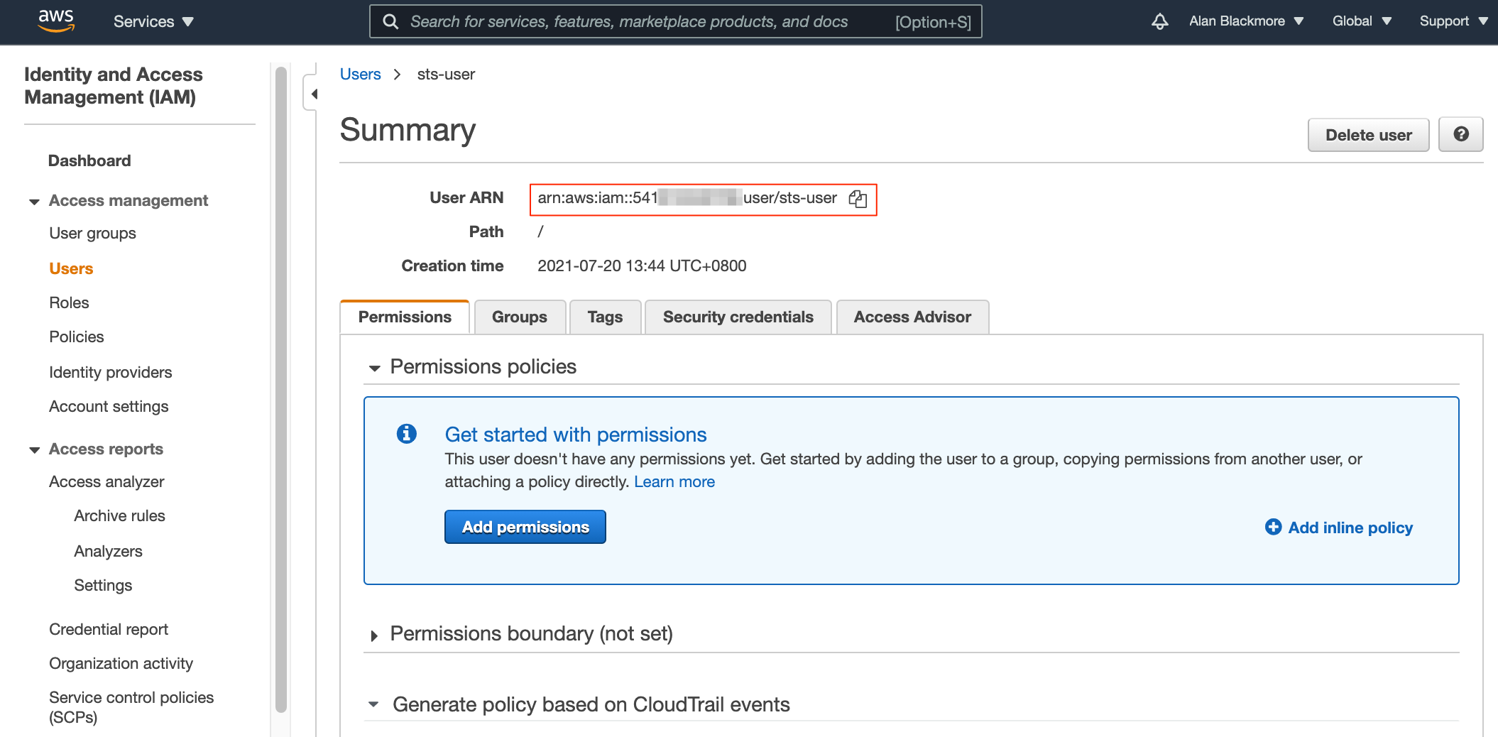
Task: Expand the Permissions boundary section
Action: [375, 635]
